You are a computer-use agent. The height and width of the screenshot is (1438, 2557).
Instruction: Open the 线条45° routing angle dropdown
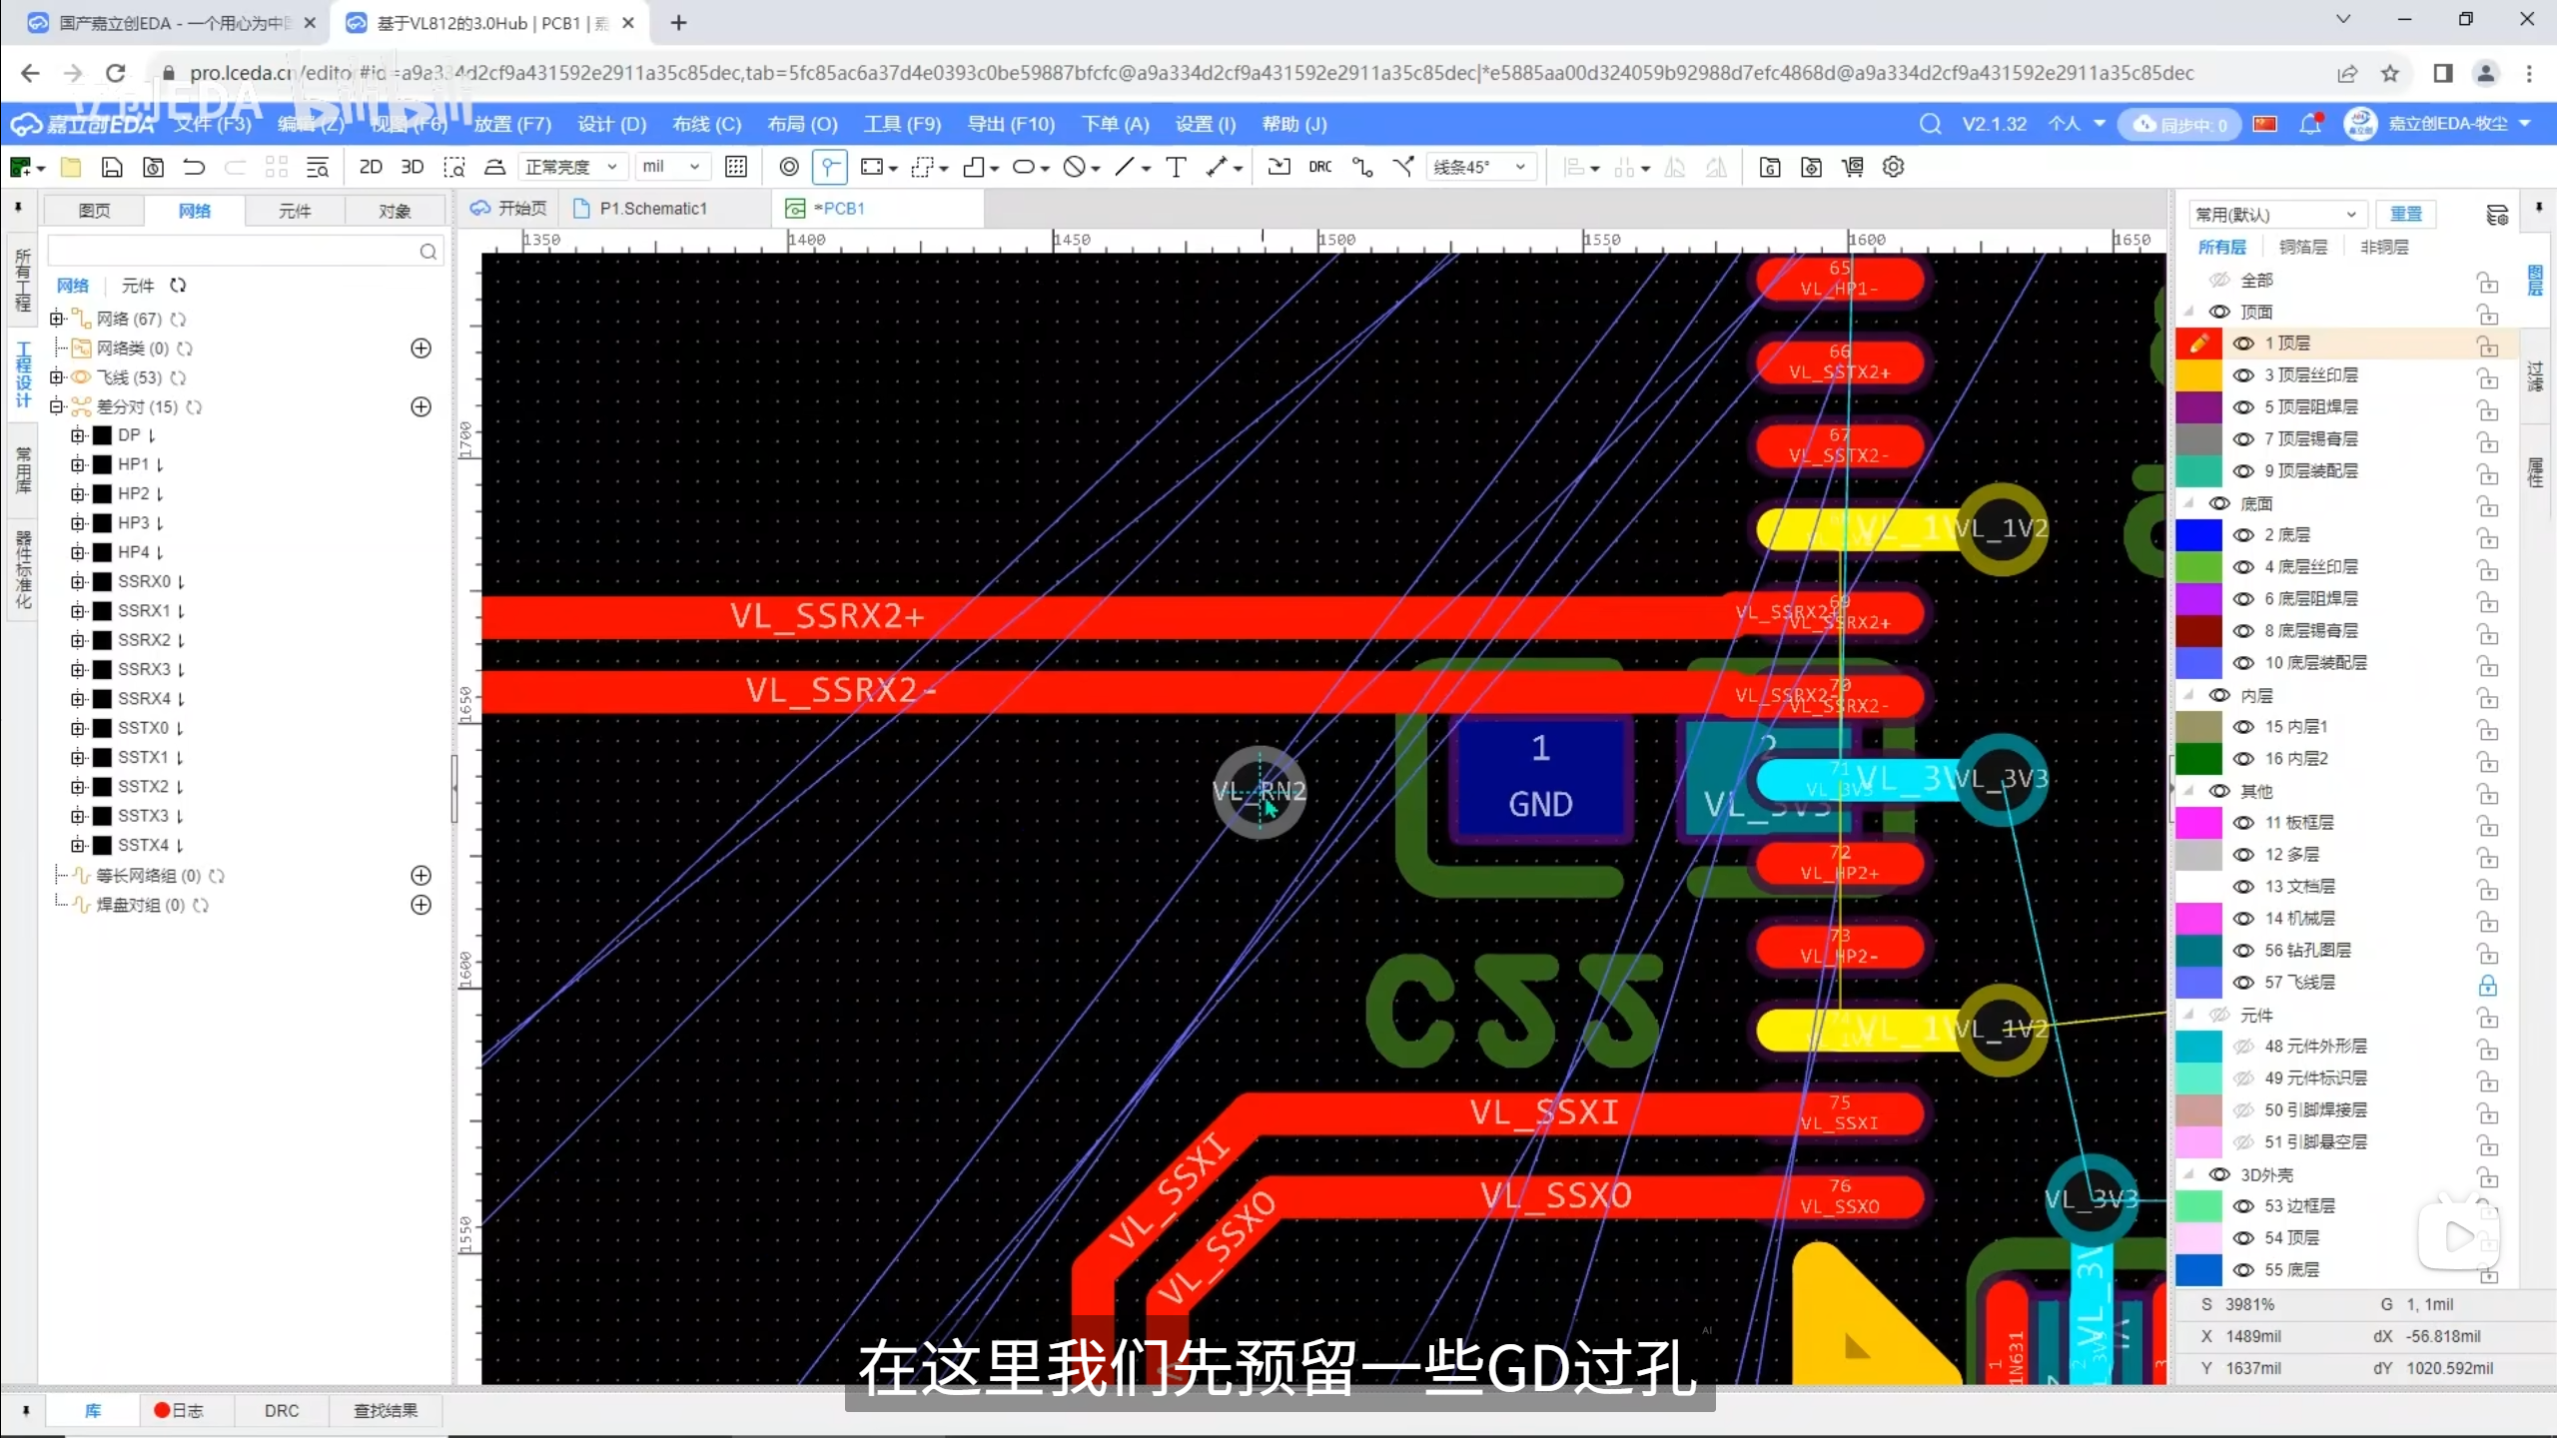(1479, 167)
